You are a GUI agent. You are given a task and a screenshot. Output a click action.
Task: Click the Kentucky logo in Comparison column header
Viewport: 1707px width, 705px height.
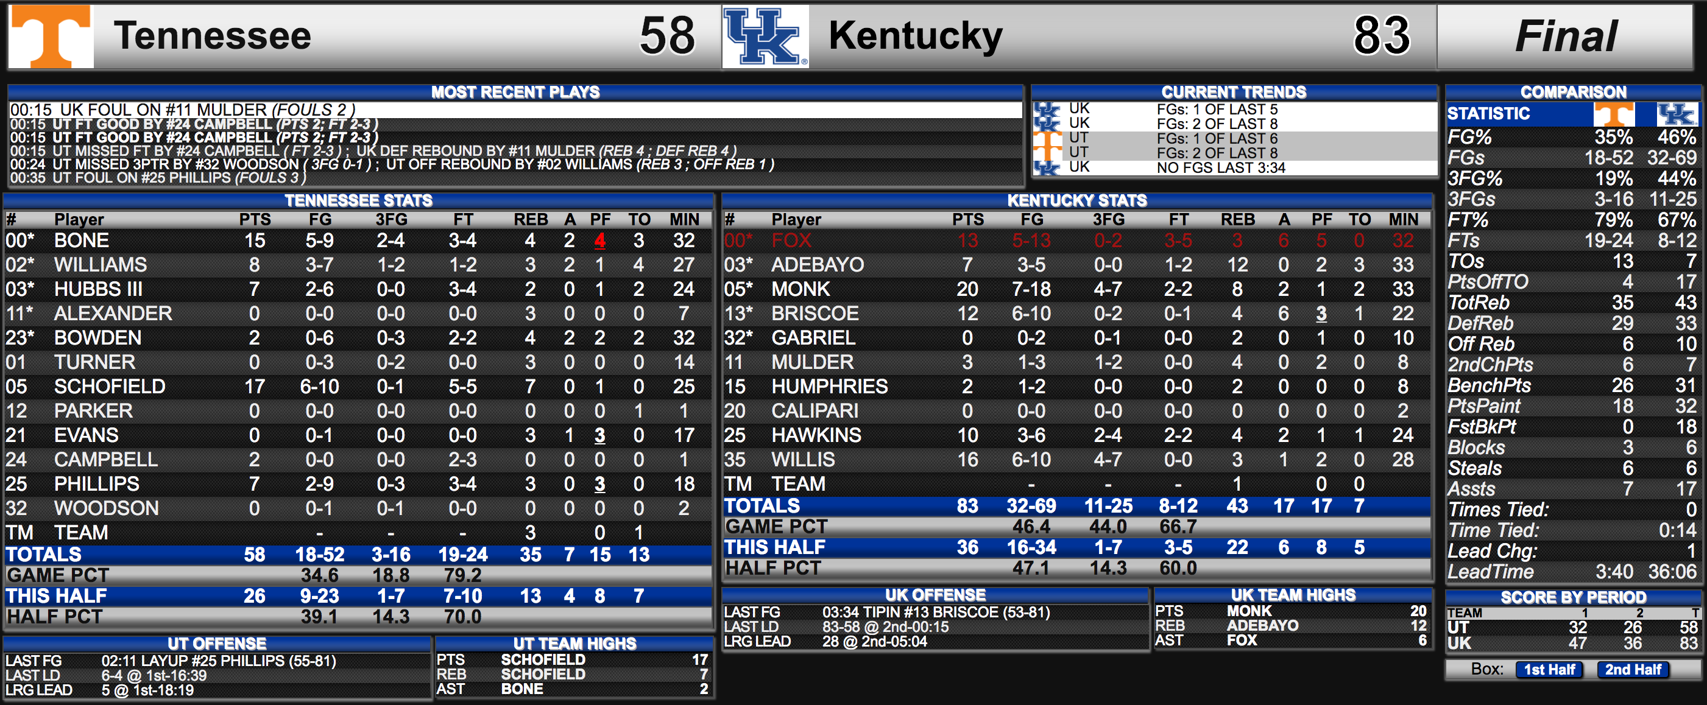pyautogui.click(x=1677, y=114)
